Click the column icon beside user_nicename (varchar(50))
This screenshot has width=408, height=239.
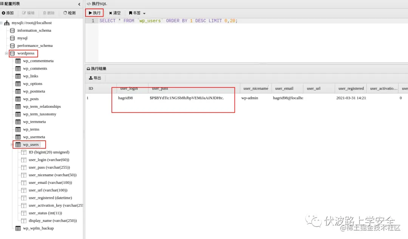pyautogui.click(x=24, y=175)
